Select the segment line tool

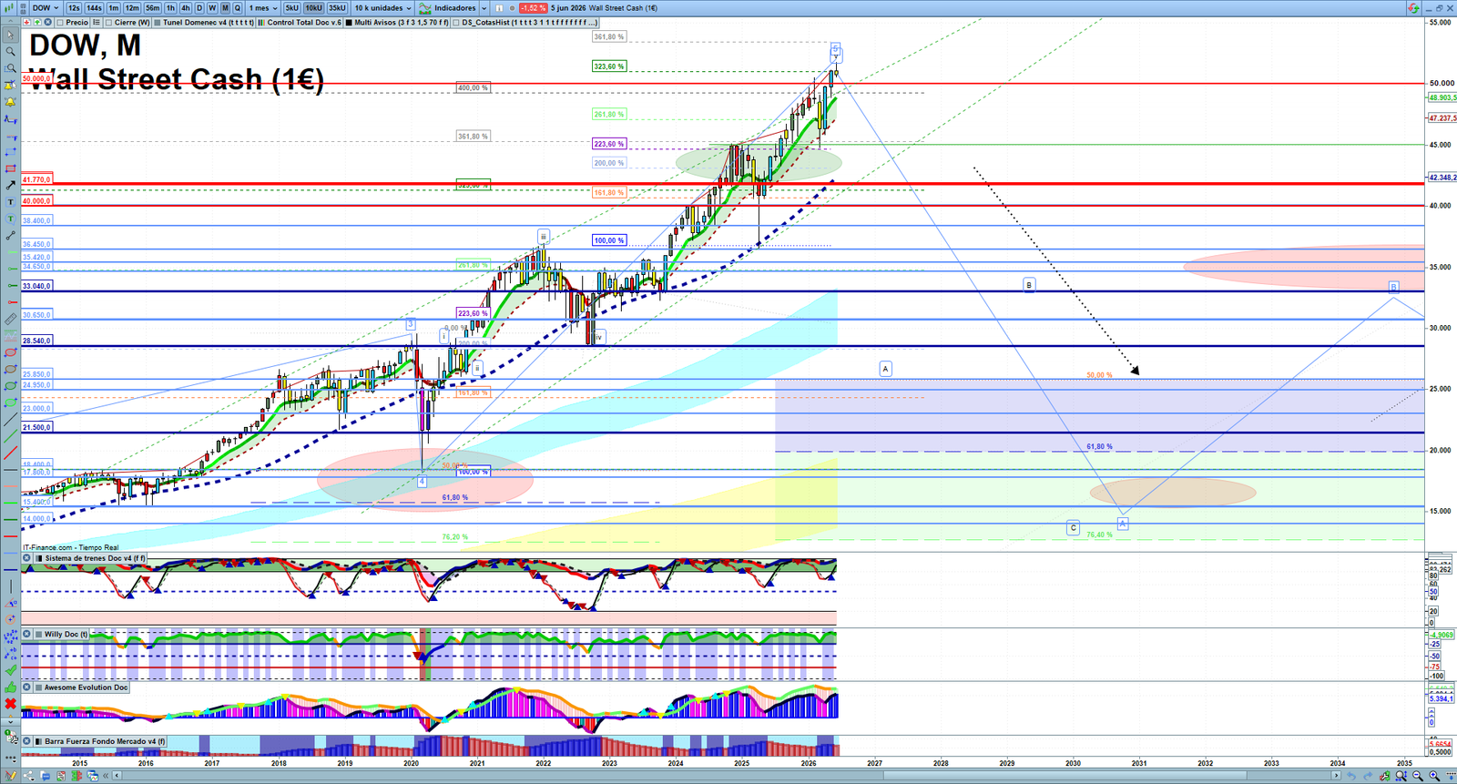tap(10, 236)
